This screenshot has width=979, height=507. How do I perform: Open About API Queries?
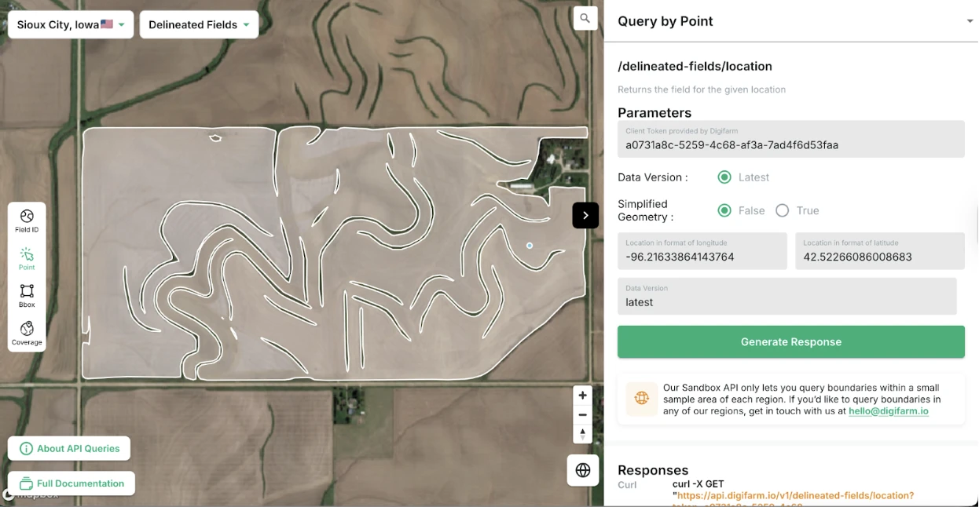69,448
